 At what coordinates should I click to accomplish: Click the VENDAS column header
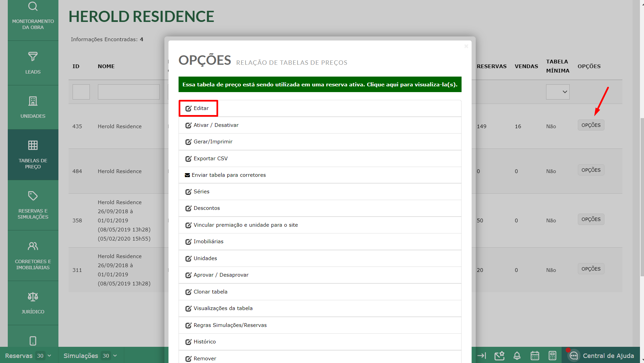tap(526, 66)
